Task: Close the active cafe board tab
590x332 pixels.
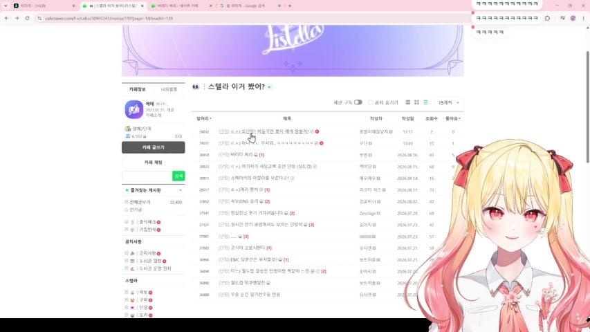Action: click(x=143, y=6)
